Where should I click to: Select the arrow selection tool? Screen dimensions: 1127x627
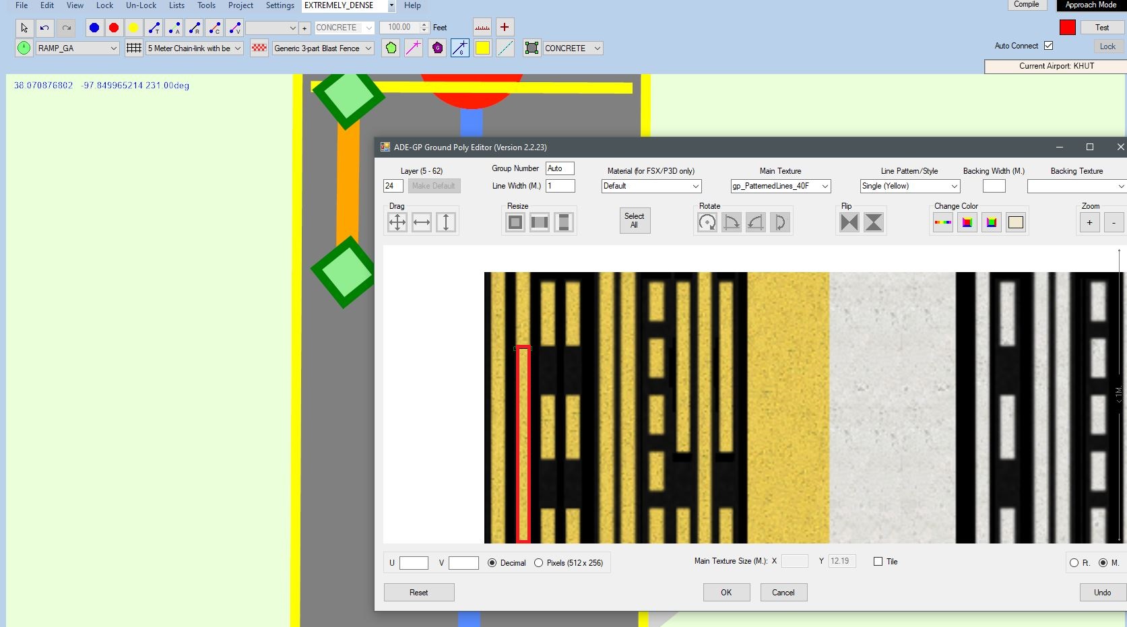[x=23, y=28]
